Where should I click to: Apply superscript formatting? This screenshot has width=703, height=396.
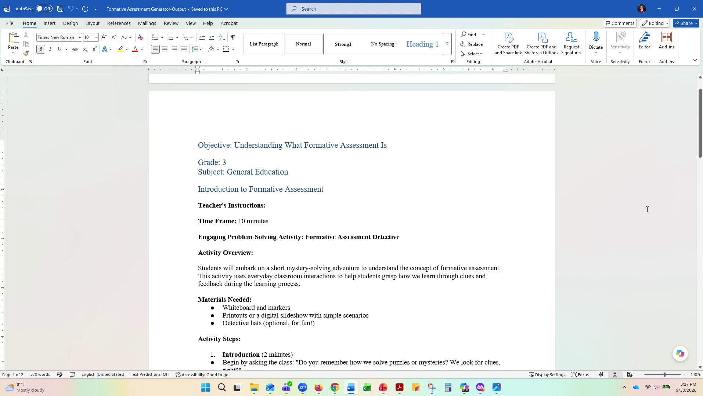(x=94, y=49)
